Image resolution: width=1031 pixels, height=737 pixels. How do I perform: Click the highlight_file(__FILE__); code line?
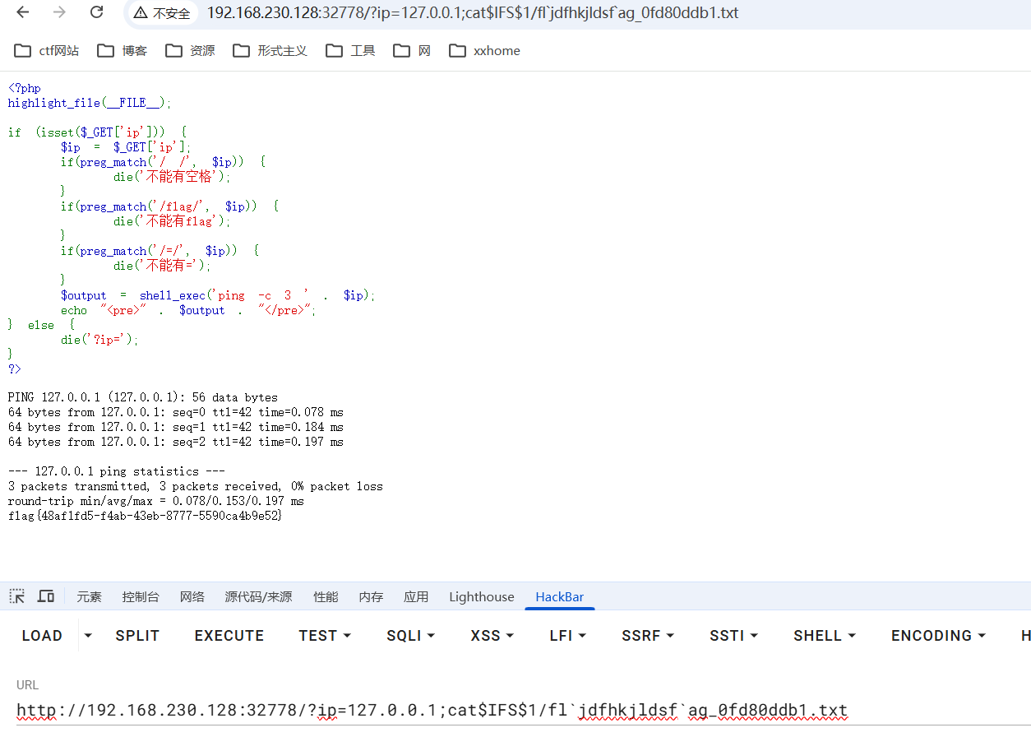pyautogui.click(x=90, y=103)
